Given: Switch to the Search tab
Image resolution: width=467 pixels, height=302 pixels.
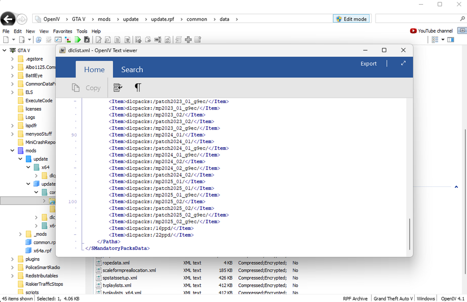Looking at the screenshot, I should pos(132,69).
